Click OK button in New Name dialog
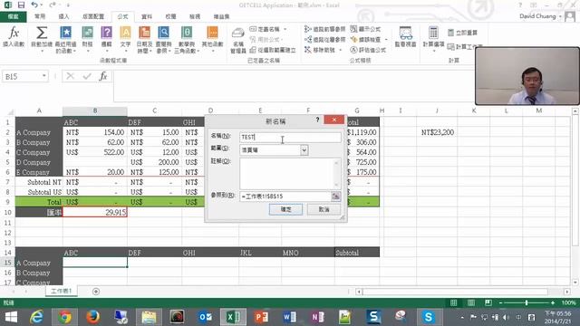 pyautogui.click(x=285, y=209)
